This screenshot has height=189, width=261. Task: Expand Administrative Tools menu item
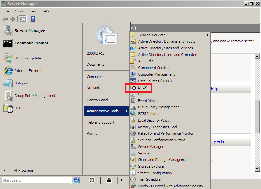pos(107,111)
